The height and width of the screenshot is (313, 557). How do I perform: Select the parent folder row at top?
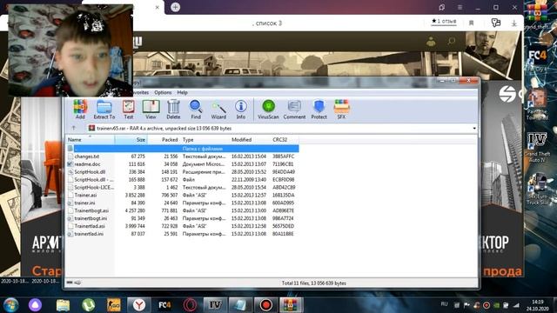183,149
